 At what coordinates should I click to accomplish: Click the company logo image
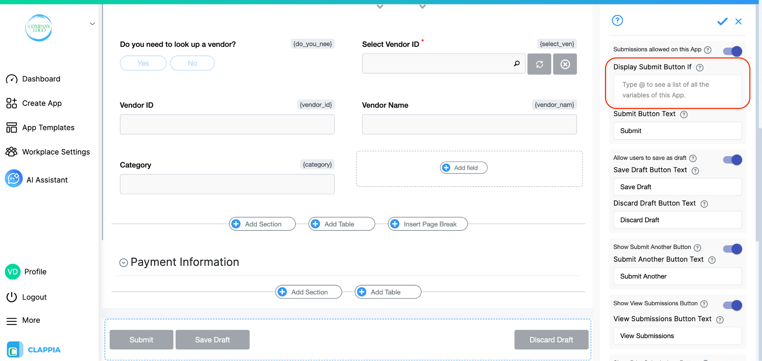pyautogui.click(x=39, y=28)
